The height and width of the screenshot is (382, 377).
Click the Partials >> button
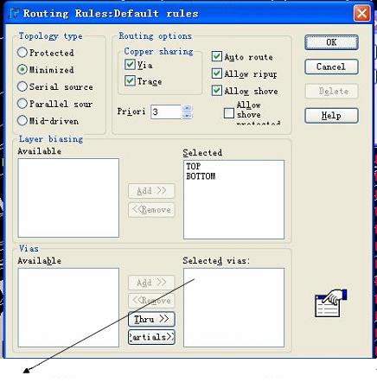point(151,337)
